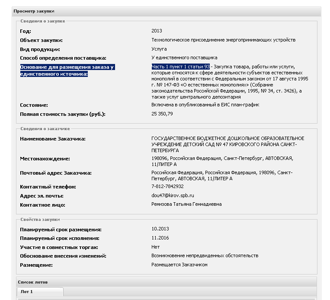Viewport: 330px width, 300px height.
Task: Click the Свойства закупки group title
Action: (x=40, y=220)
